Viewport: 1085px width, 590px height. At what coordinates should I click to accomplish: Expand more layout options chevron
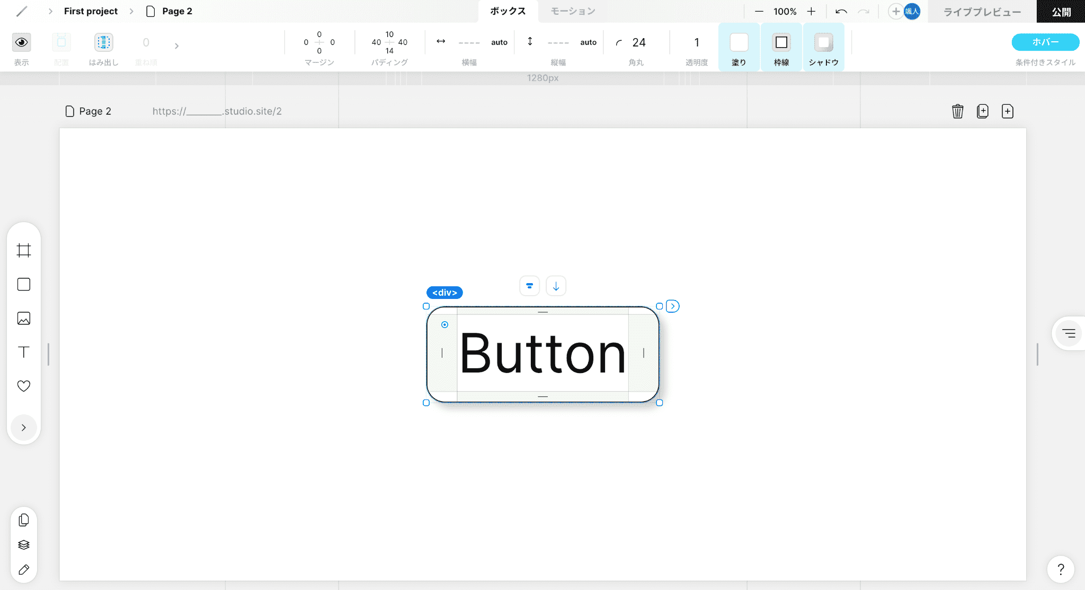pos(176,46)
